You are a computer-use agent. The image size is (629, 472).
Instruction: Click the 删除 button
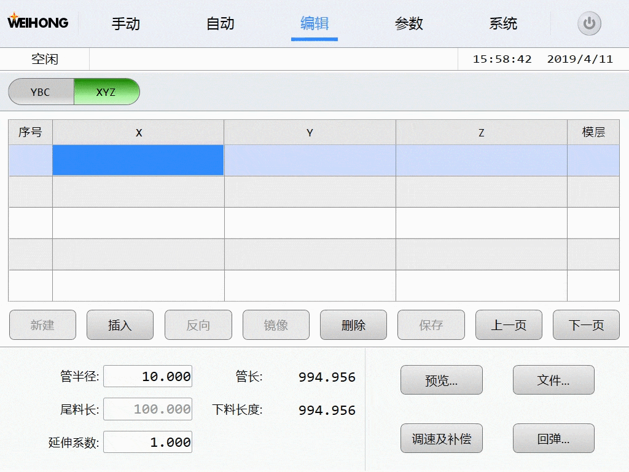[x=353, y=324]
